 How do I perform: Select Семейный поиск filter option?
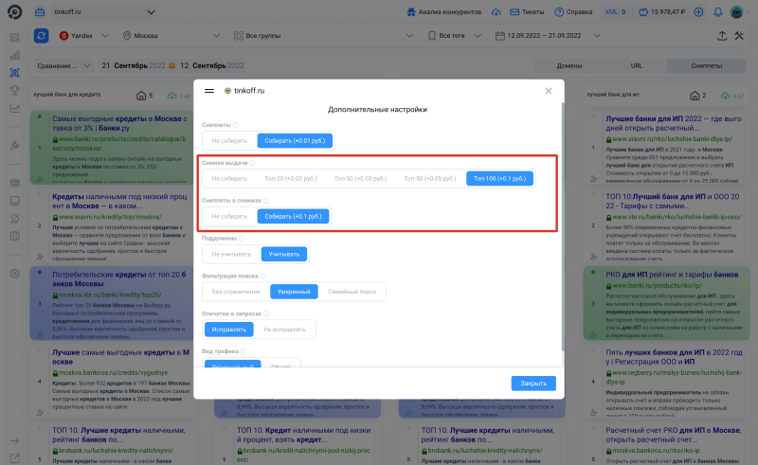[x=352, y=292]
